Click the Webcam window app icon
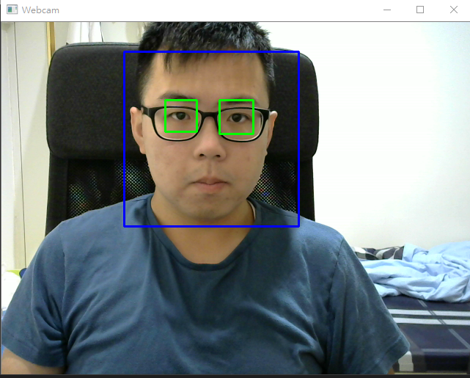This screenshot has width=470, height=378. (x=12, y=10)
